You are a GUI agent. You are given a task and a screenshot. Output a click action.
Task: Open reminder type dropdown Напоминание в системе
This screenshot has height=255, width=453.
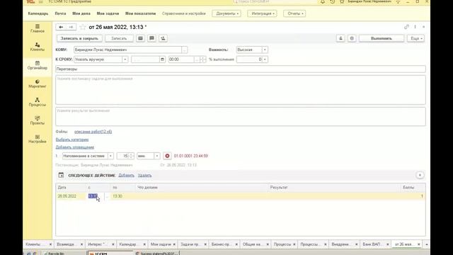pyautogui.click(x=110, y=156)
